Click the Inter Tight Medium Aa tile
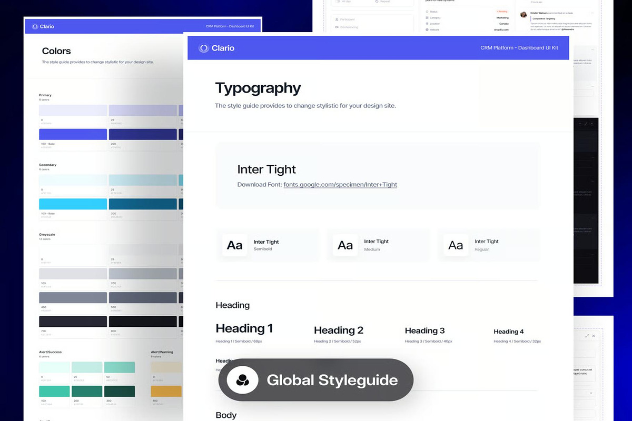Screen dimensions: 632x421 345,245
